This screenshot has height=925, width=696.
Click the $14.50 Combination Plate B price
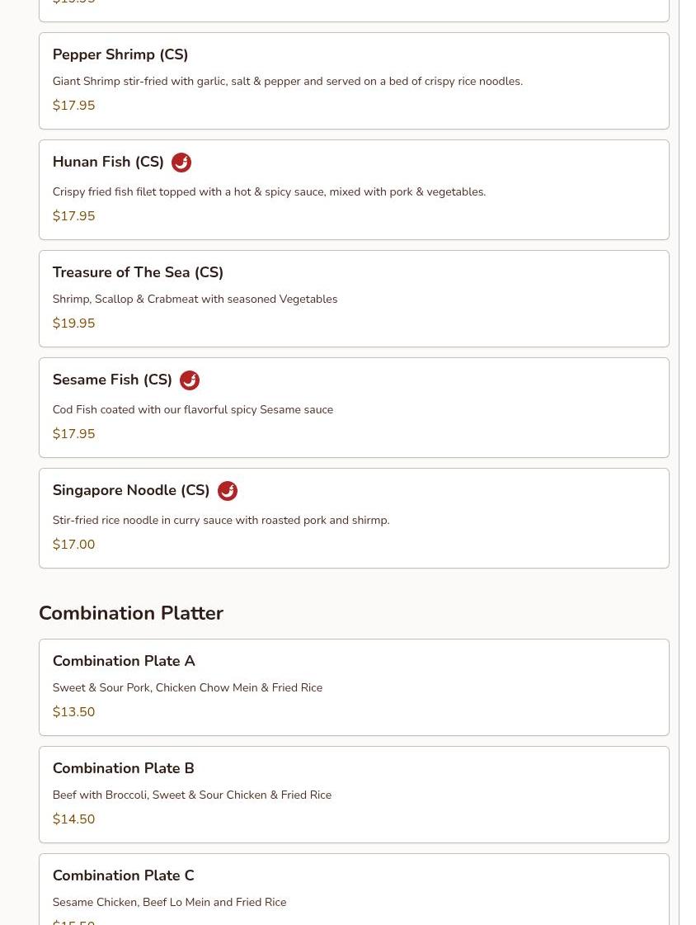click(73, 819)
